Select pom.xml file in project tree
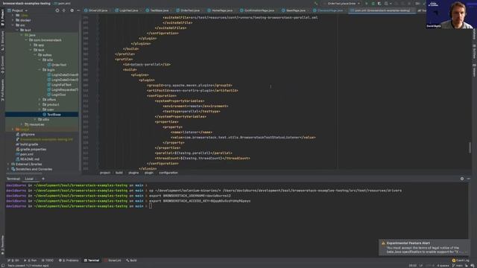 (25, 154)
